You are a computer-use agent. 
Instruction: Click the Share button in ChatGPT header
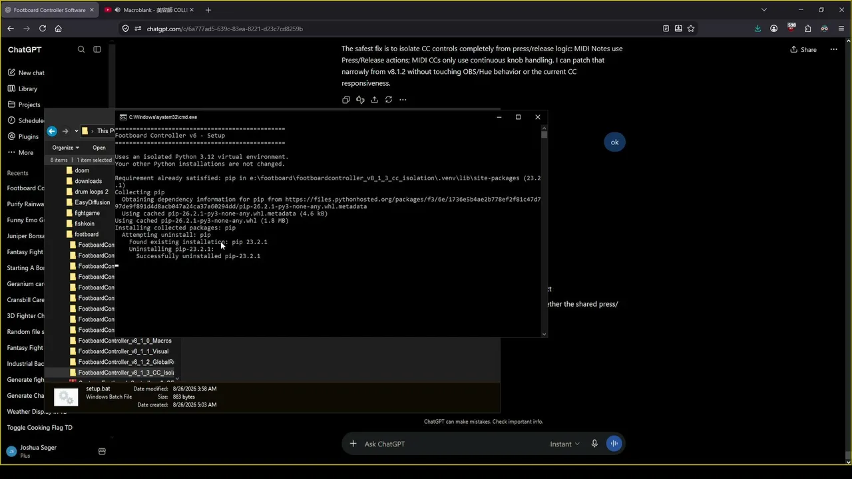click(x=803, y=49)
